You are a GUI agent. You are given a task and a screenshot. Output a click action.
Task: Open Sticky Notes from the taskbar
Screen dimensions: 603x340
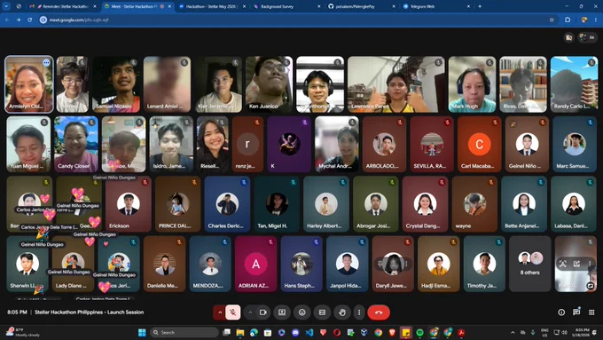pyautogui.click(x=406, y=332)
